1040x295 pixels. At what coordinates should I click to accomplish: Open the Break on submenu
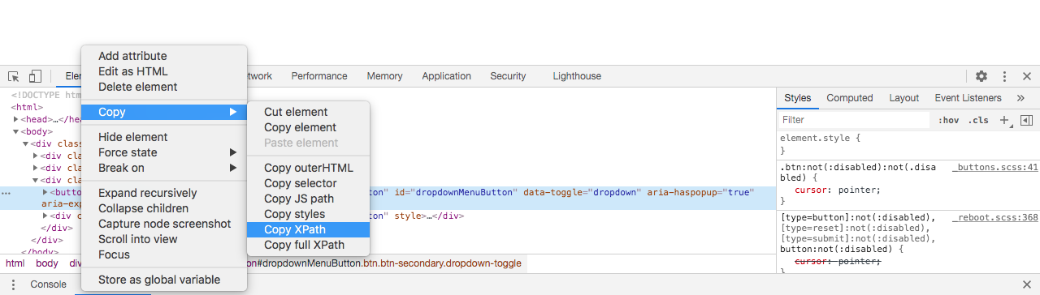164,168
